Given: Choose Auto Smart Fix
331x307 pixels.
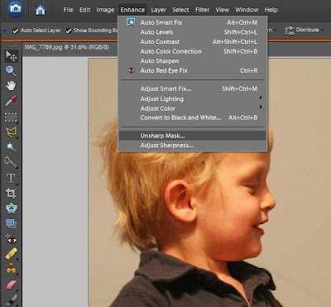Looking at the screenshot, I should [x=193, y=22].
